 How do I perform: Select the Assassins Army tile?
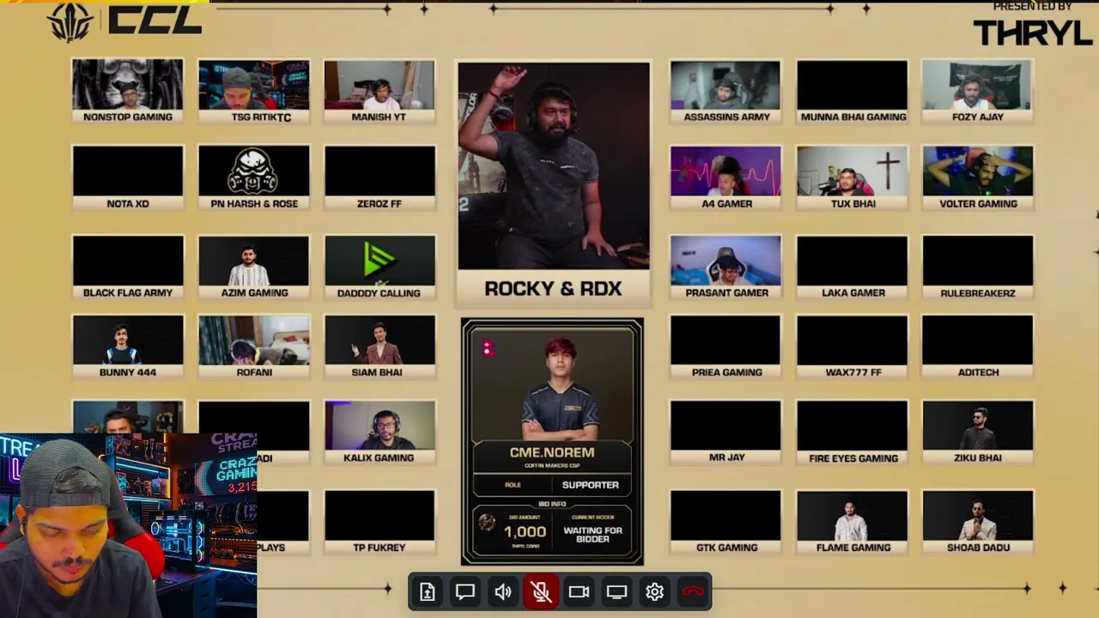(x=726, y=92)
